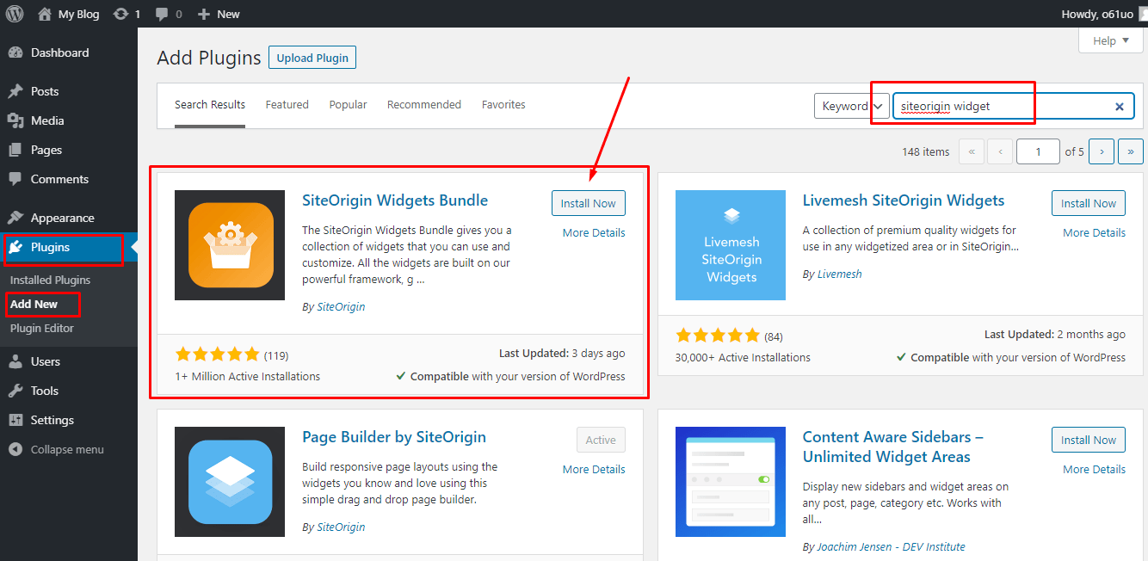
Task: Open SiteOrigin author link under Page Builder
Action: click(x=341, y=527)
